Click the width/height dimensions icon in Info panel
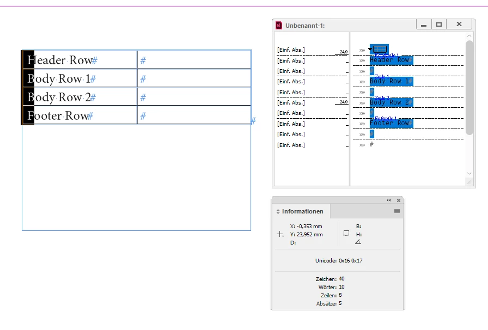 [x=346, y=233]
